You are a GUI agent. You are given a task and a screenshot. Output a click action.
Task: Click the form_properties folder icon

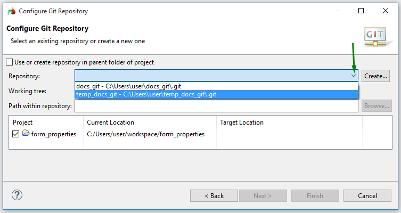26,134
